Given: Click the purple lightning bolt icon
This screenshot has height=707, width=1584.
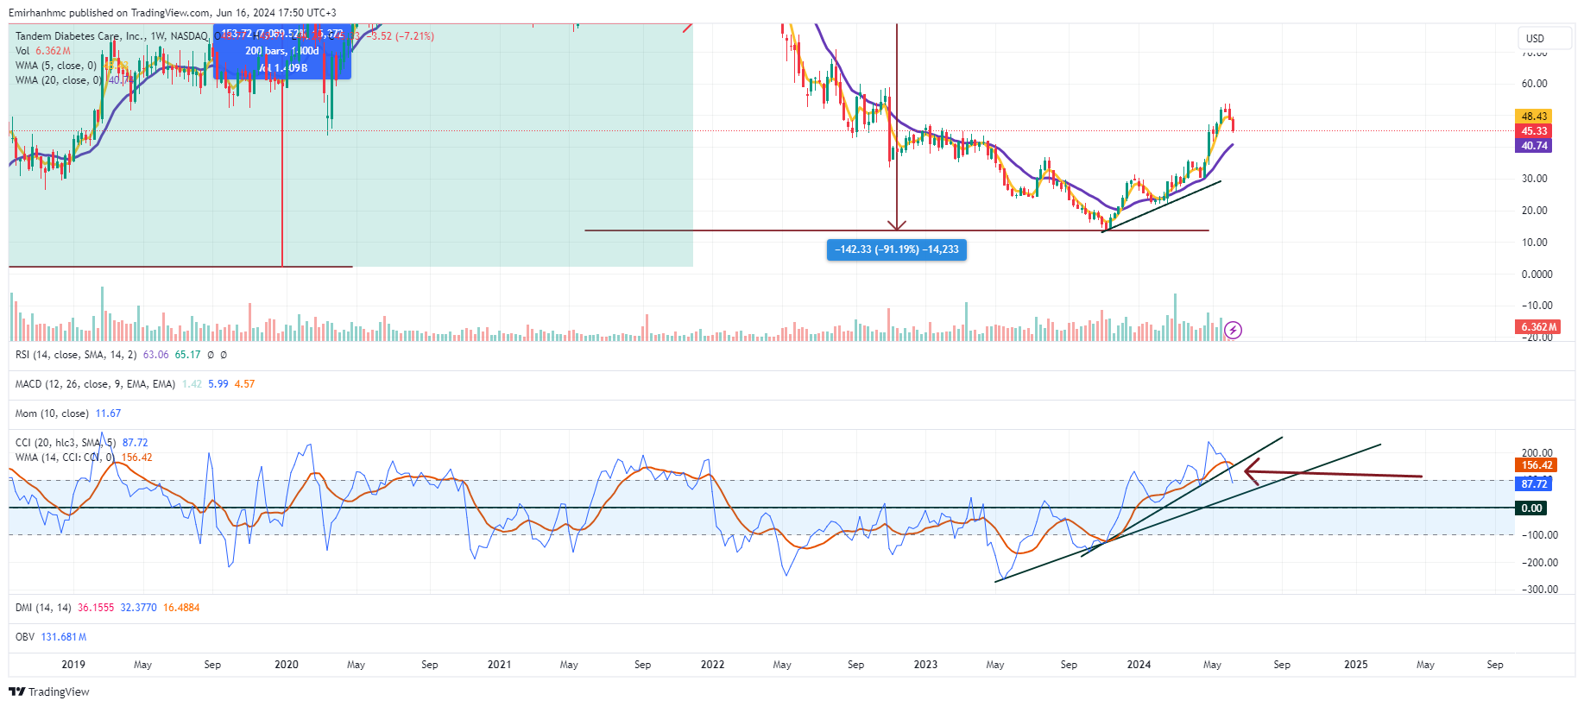Looking at the screenshot, I should (x=1234, y=330).
